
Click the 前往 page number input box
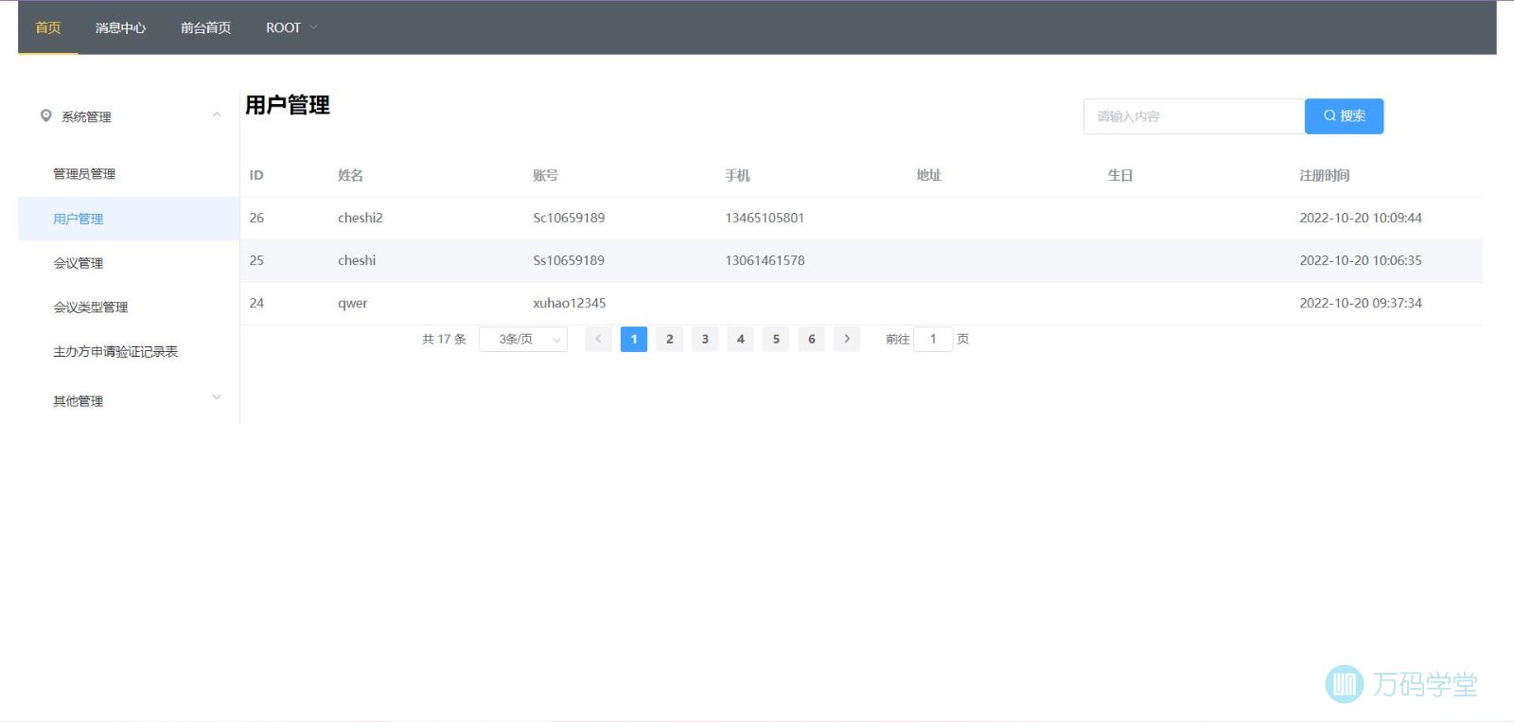tap(933, 339)
